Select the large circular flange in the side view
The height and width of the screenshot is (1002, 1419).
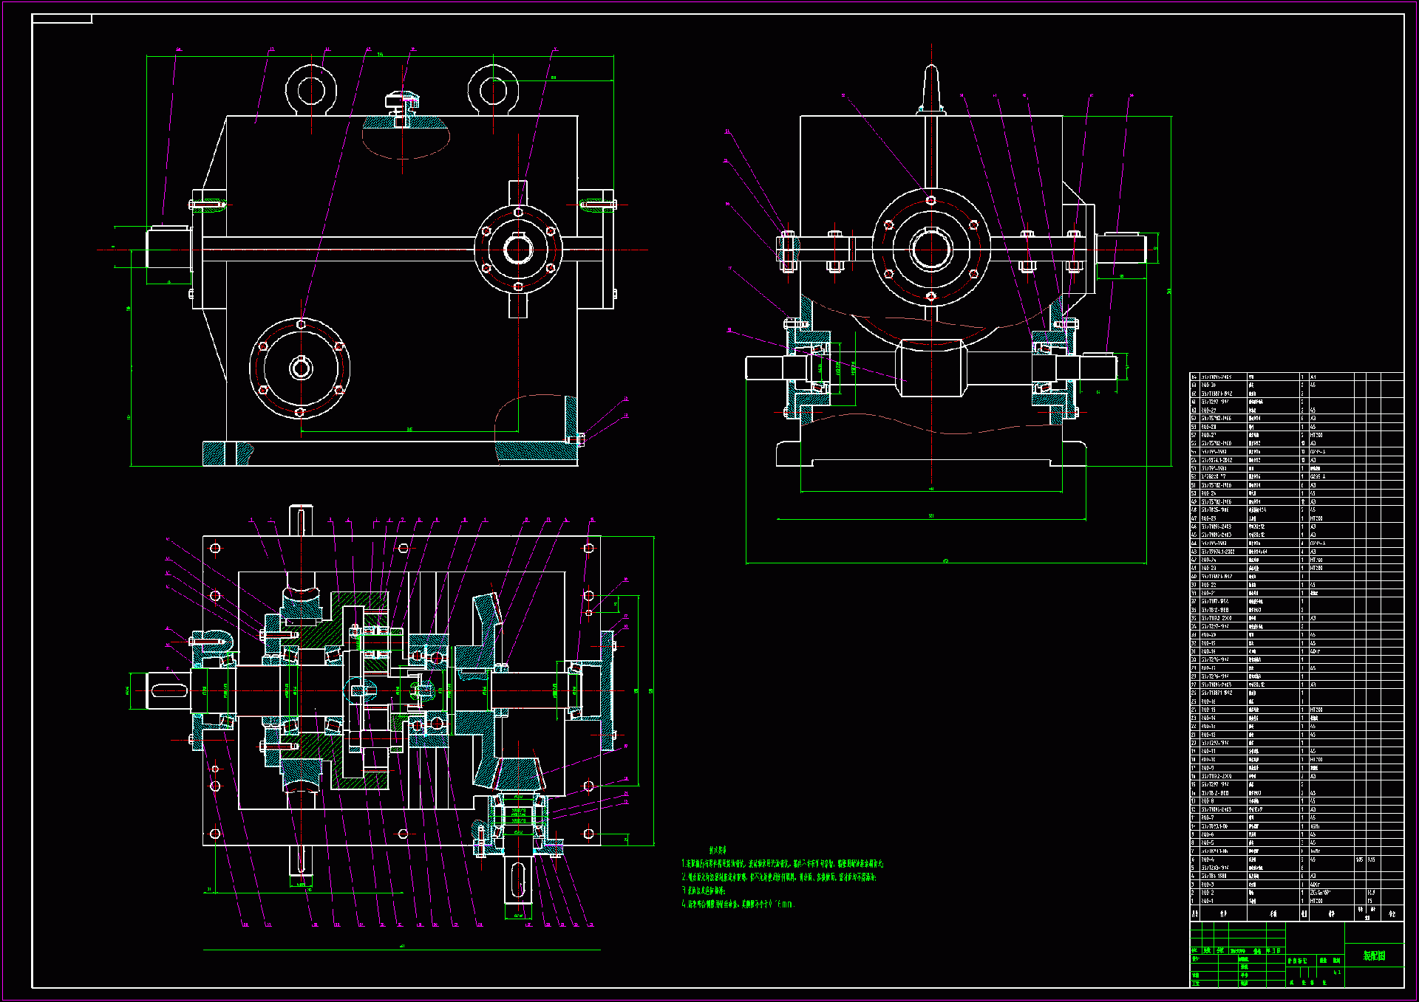point(930,249)
